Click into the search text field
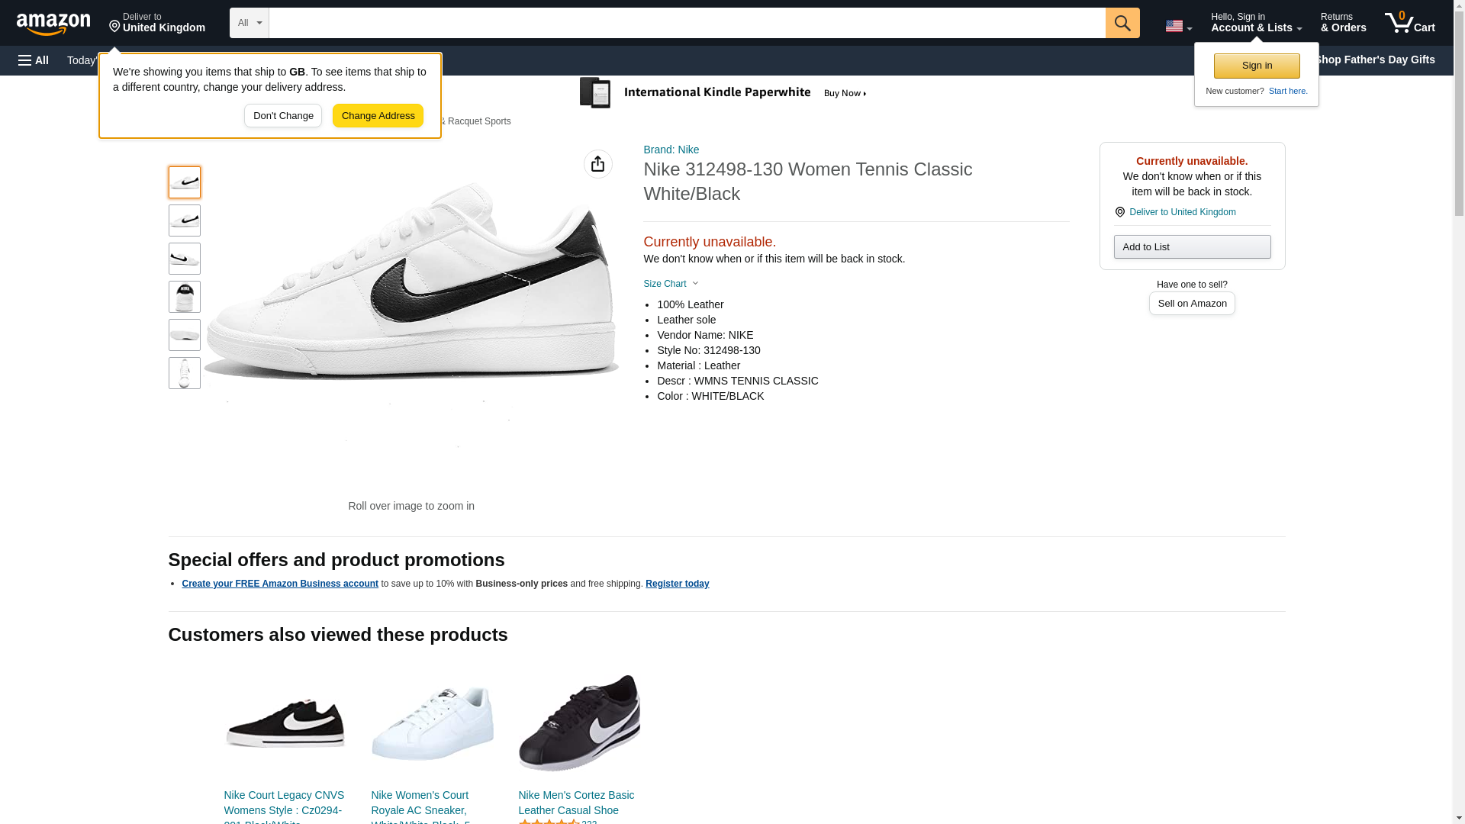Viewport: 1465px width, 824px height. point(687,23)
